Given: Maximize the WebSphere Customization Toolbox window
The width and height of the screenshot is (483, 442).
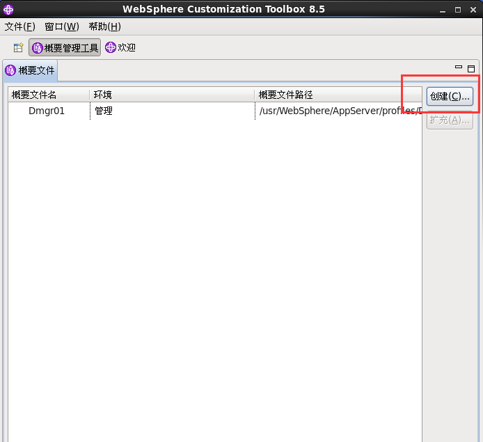Looking at the screenshot, I should coord(458,10).
